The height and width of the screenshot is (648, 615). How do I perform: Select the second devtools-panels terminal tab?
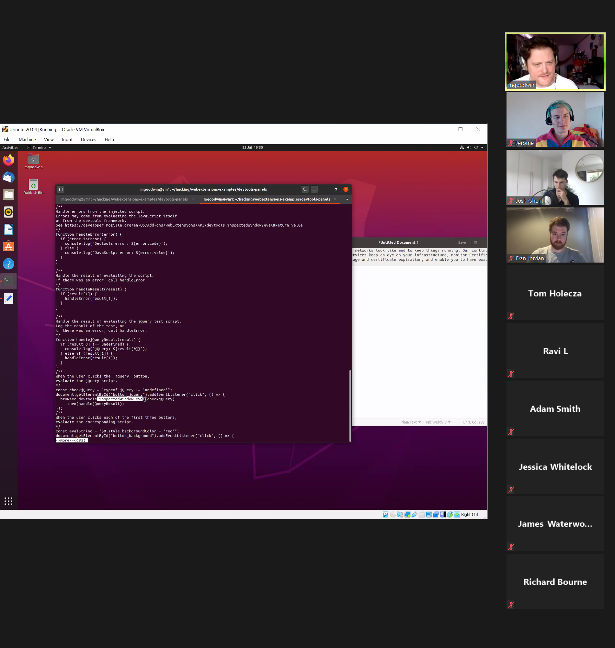pos(267,199)
